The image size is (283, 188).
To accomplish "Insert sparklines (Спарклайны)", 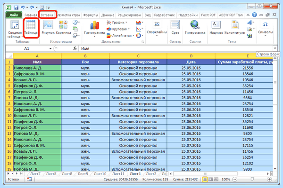I will [x=157, y=28].
